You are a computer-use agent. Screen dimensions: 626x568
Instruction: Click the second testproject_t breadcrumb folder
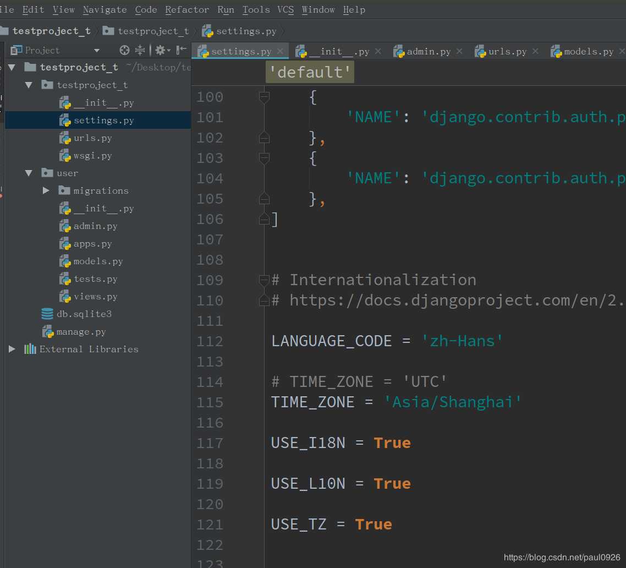(x=146, y=31)
